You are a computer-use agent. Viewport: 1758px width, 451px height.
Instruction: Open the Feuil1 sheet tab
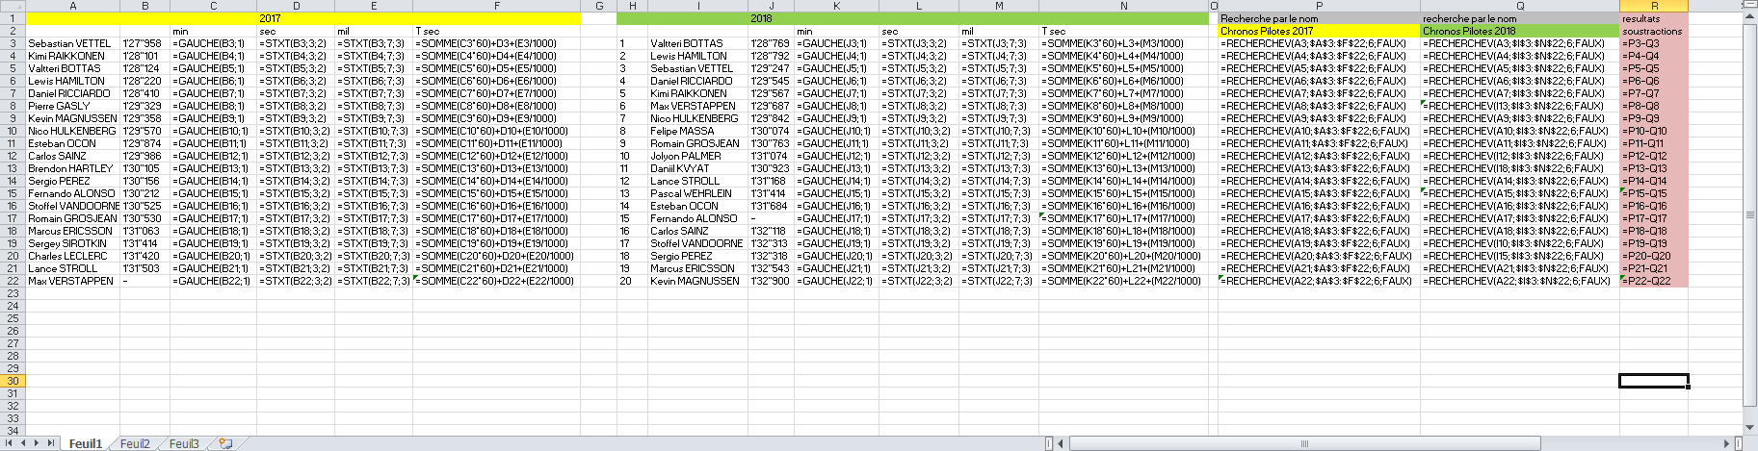[x=85, y=443]
